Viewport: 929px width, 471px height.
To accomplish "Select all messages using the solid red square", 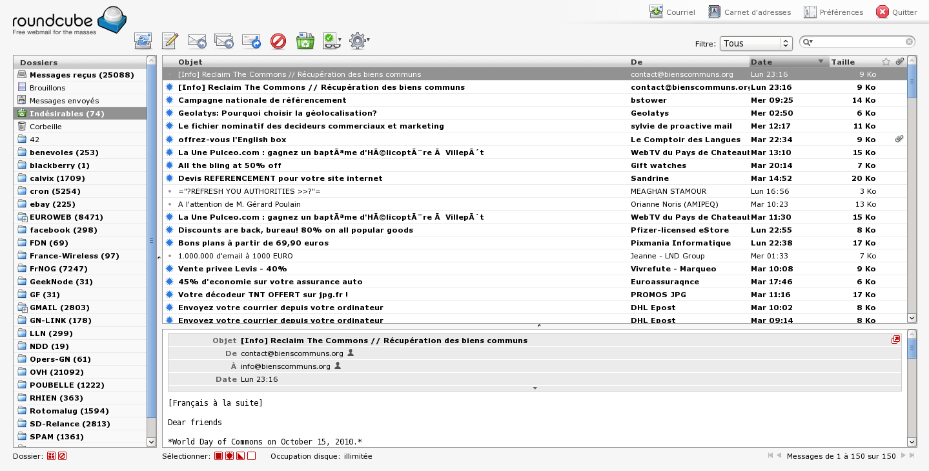I will pos(218,456).
